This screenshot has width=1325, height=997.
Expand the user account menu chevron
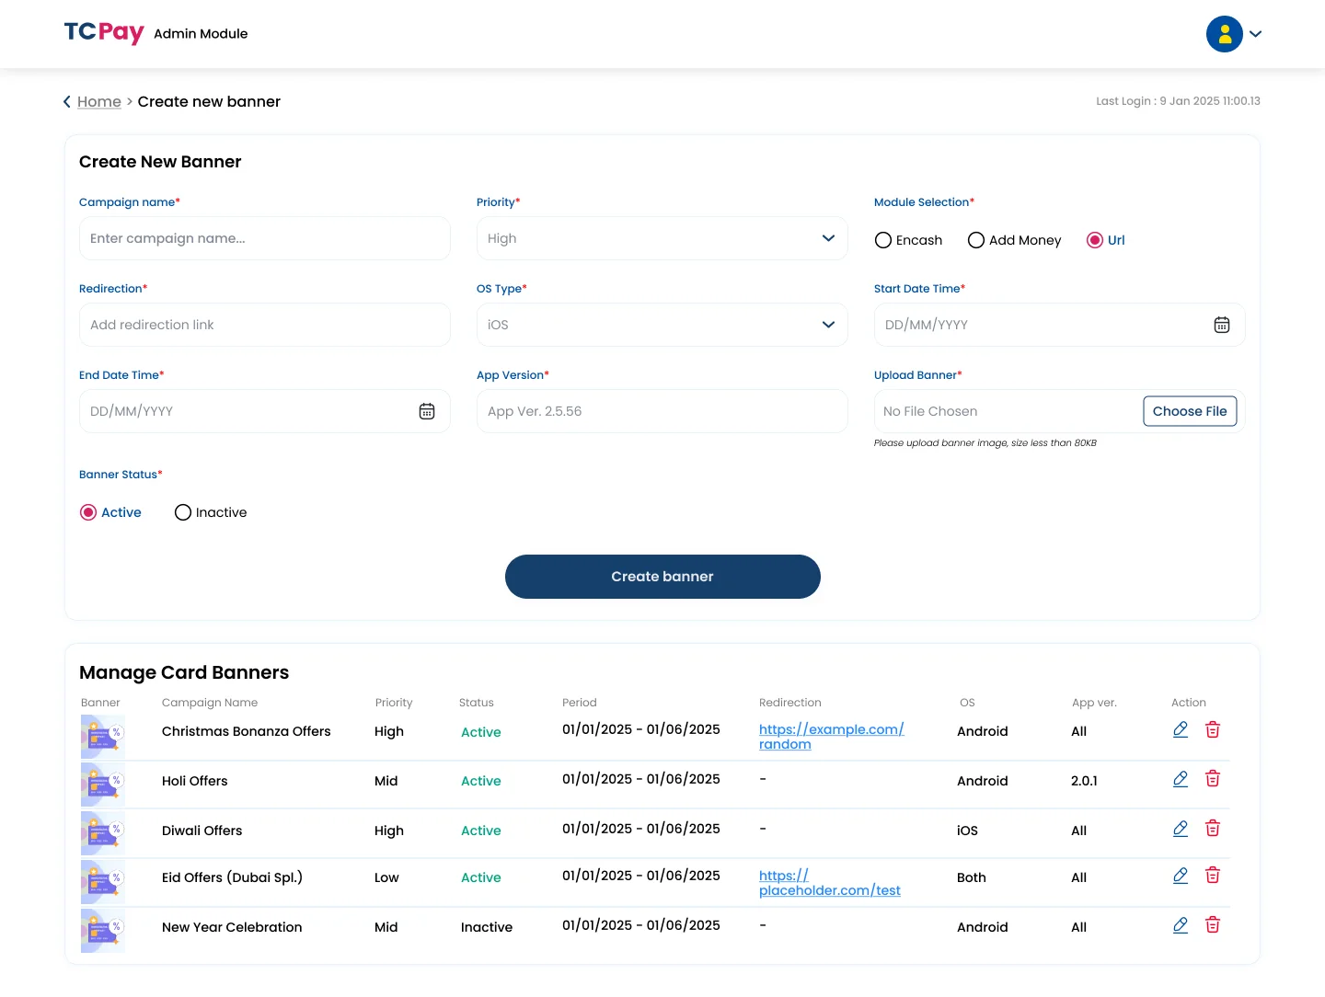1256,34
